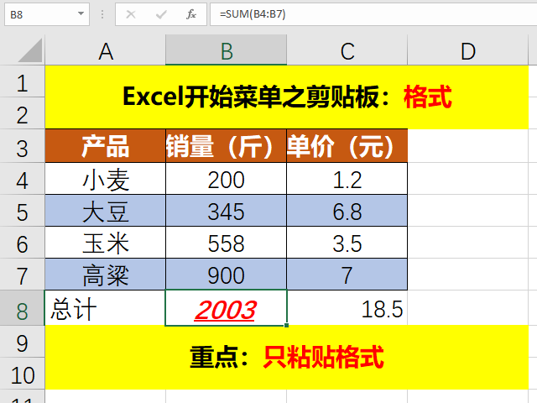Open the Name Box dropdown arrow
This screenshot has width=537, height=403.
[81, 14]
